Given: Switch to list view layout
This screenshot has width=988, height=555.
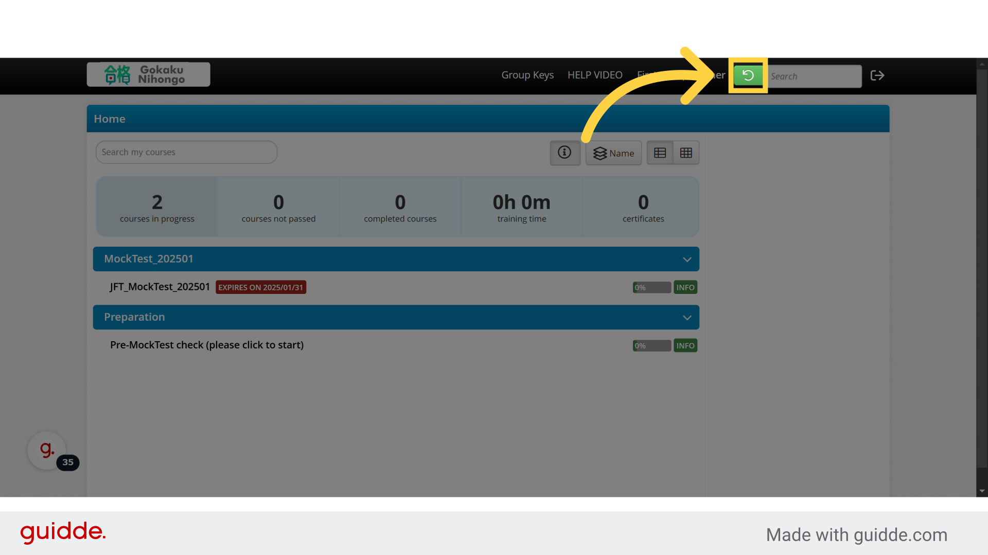Looking at the screenshot, I should (660, 153).
